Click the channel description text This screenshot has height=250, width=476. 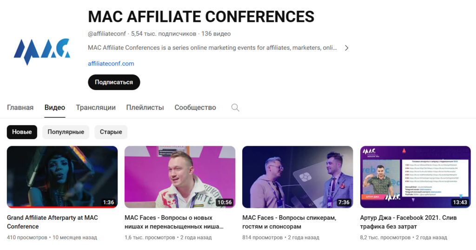pyautogui.click(x=212, y=48)
